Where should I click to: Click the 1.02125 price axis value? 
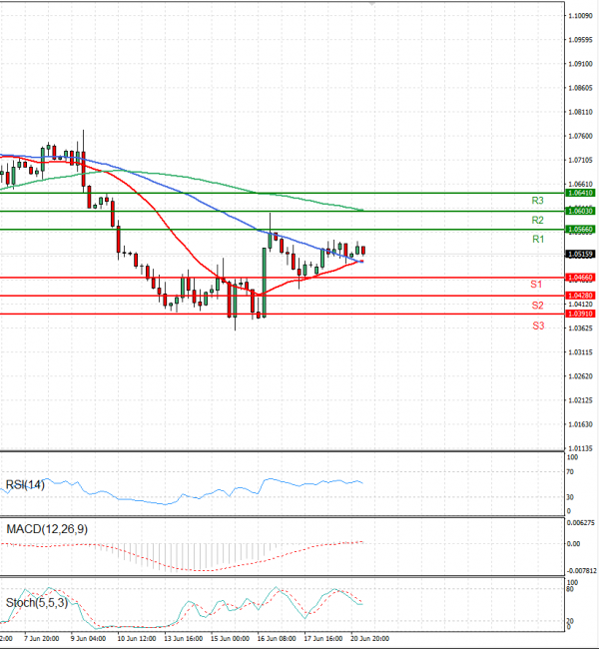581,400
